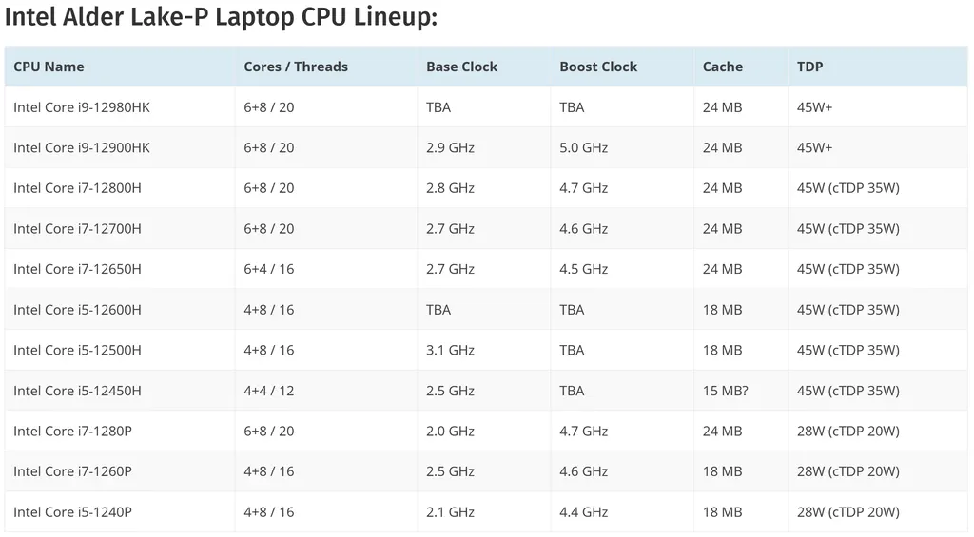Click the Intel Core i7-12650H cell

click(x=78, y=269)
